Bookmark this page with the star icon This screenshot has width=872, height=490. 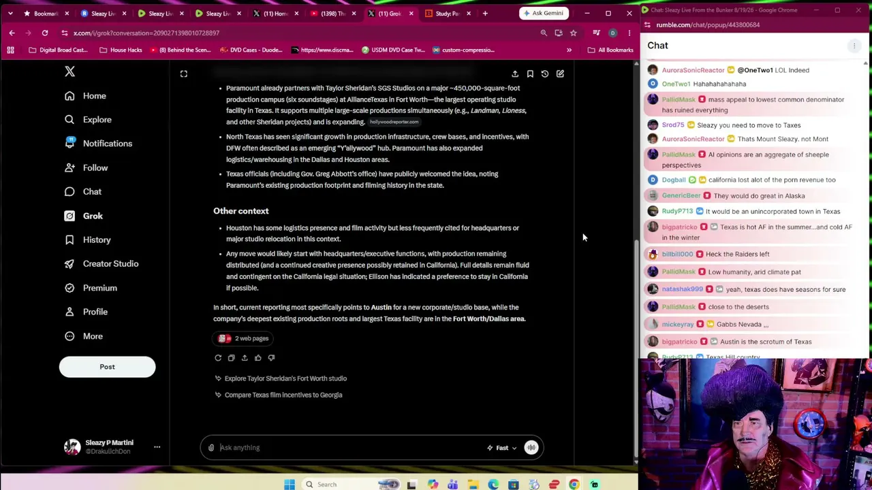click(573, 33)
